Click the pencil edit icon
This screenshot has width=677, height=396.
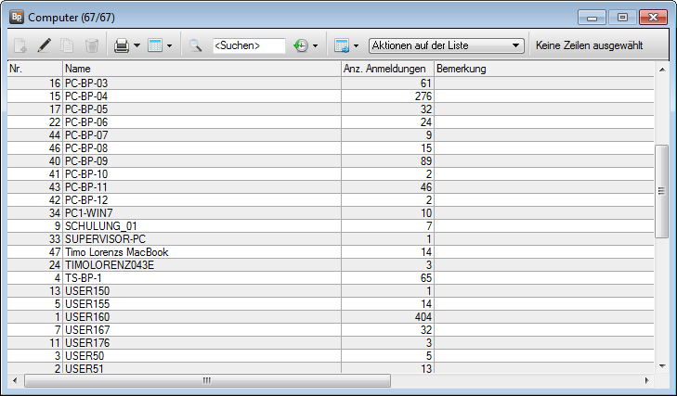[x=44, y=45]
